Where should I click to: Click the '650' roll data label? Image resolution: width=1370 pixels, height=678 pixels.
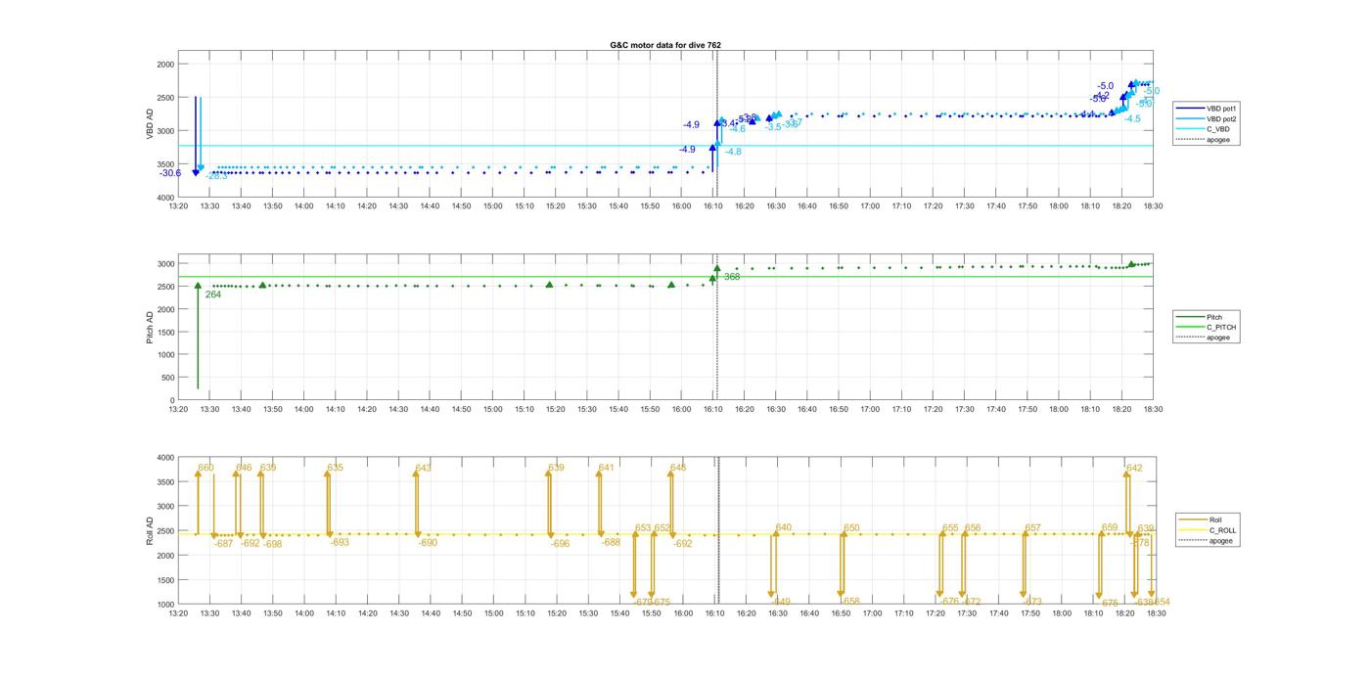851,528
